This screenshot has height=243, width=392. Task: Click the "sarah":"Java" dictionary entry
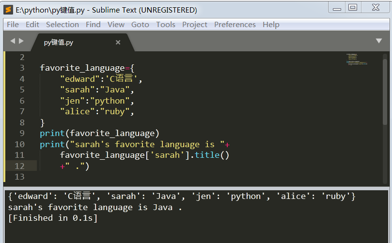(x=97, y=90)
